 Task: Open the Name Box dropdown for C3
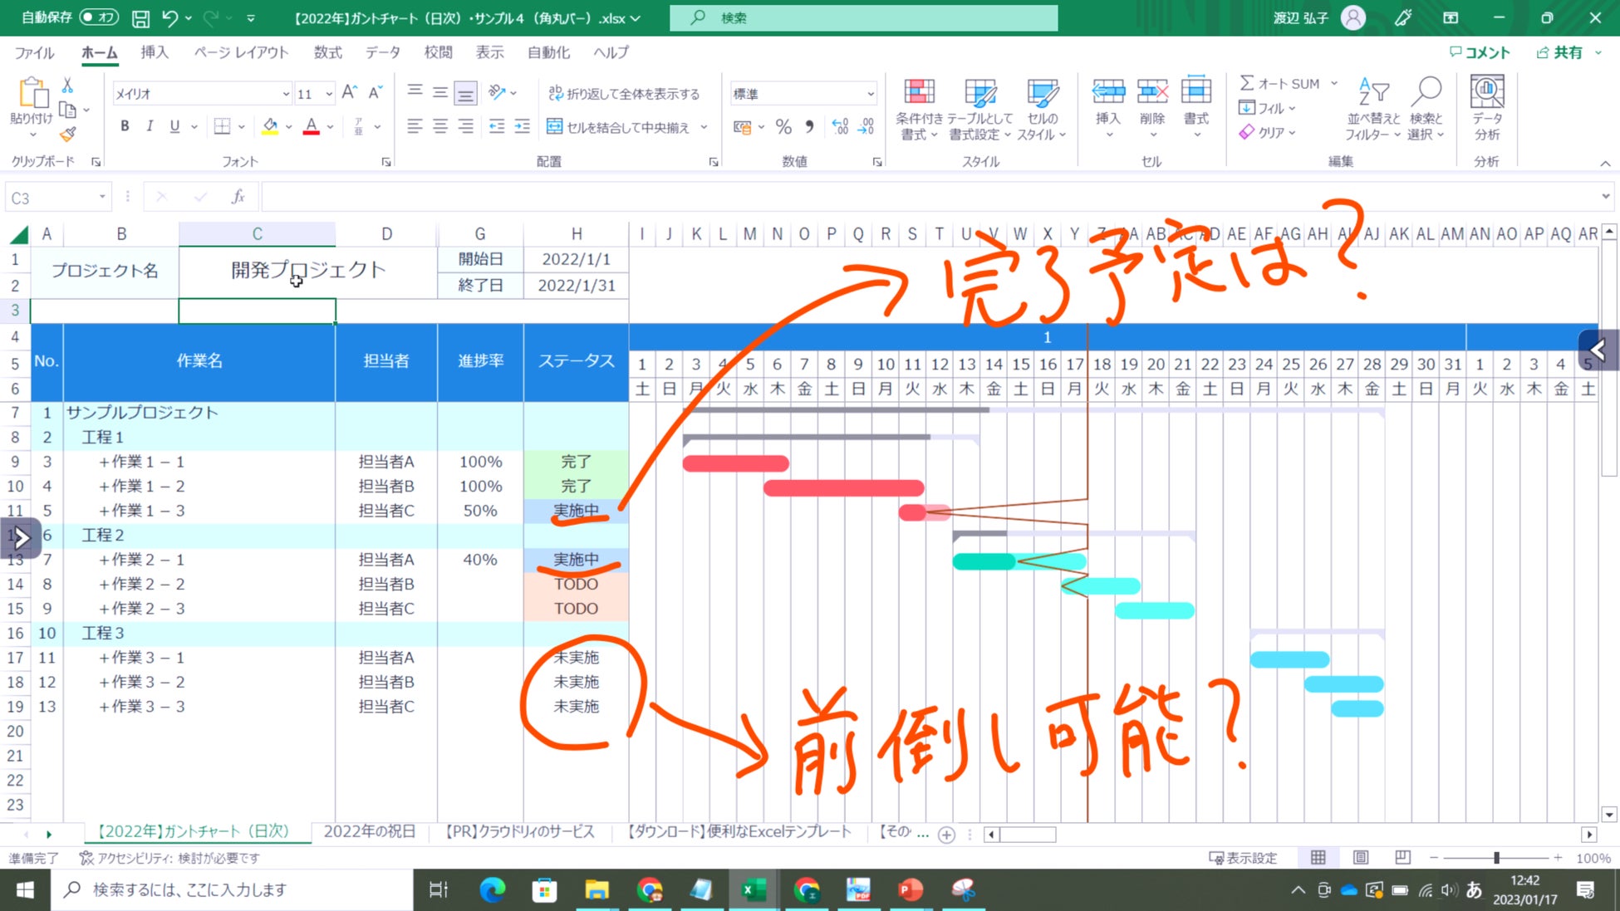[x=102, y=198]
